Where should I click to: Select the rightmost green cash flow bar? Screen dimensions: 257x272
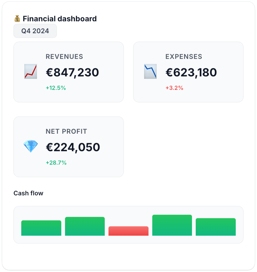coord(216,227)
